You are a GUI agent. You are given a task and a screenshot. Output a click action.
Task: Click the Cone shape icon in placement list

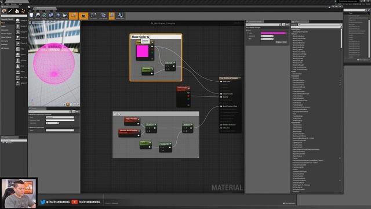18,66
